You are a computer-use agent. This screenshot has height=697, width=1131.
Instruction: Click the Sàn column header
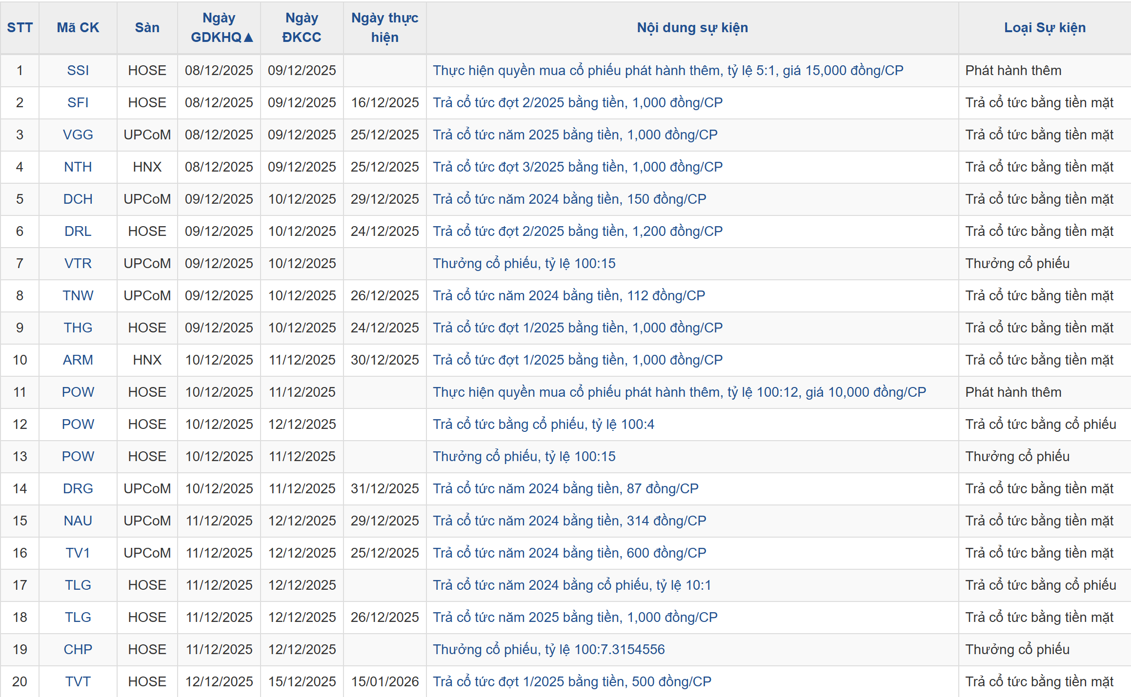[147, 28]
